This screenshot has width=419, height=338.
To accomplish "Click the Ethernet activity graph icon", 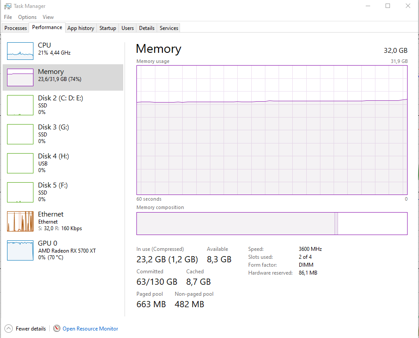I will point(20,221).
